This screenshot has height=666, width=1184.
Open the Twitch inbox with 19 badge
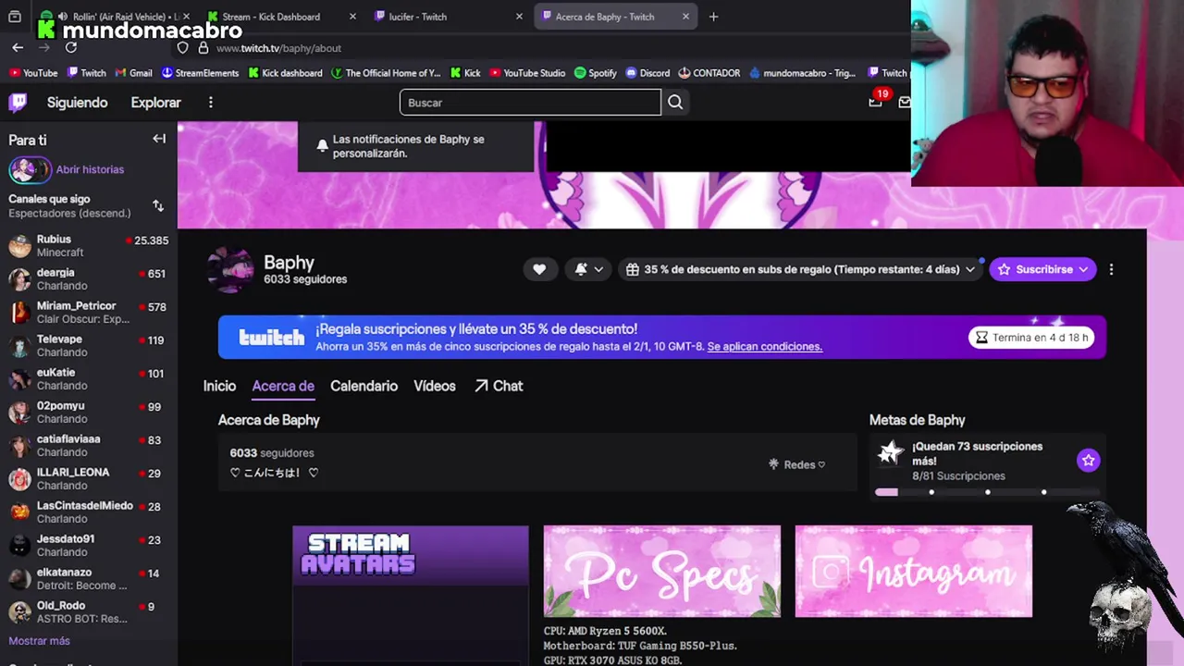[x=875, y=102]
